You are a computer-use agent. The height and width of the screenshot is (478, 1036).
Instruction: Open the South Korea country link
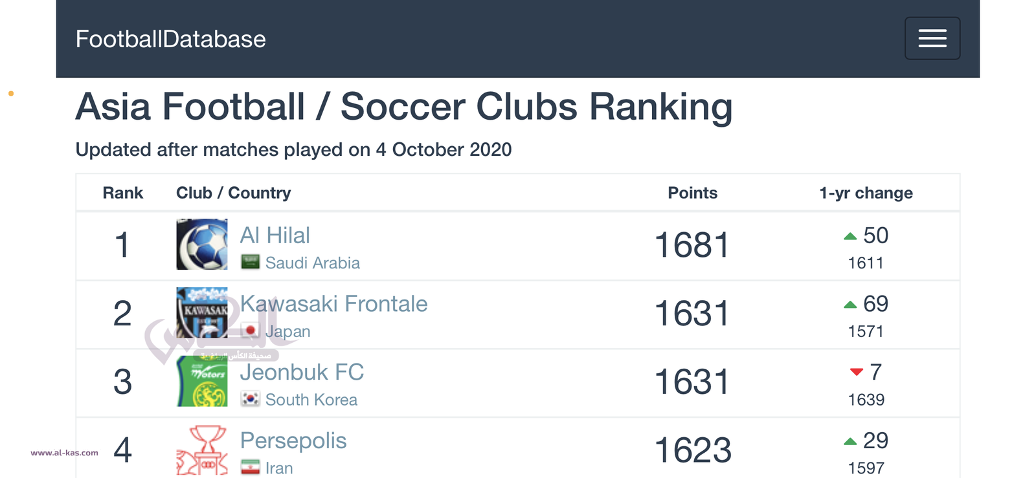tap(311, 400)
